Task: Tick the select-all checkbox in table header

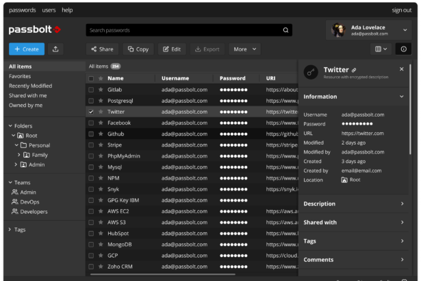Action: [91, 79]
